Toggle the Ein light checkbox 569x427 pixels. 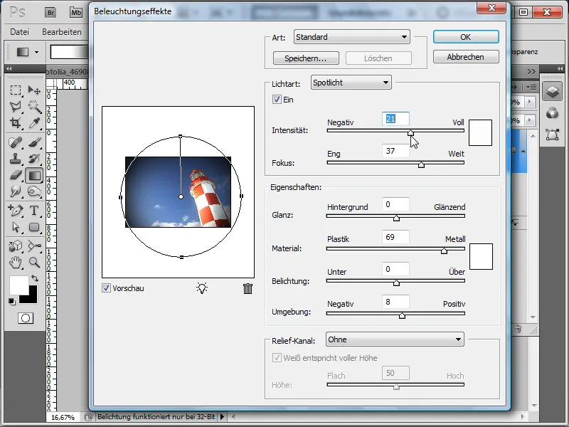pos(277,100)
